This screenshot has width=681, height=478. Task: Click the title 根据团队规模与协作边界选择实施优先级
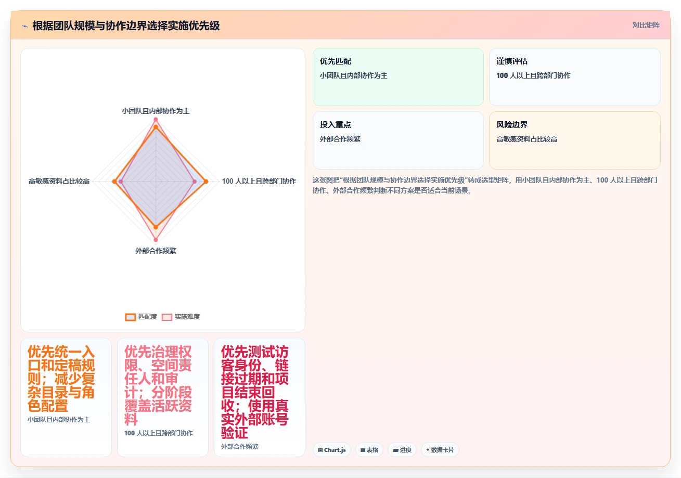[x=126, y=26]
